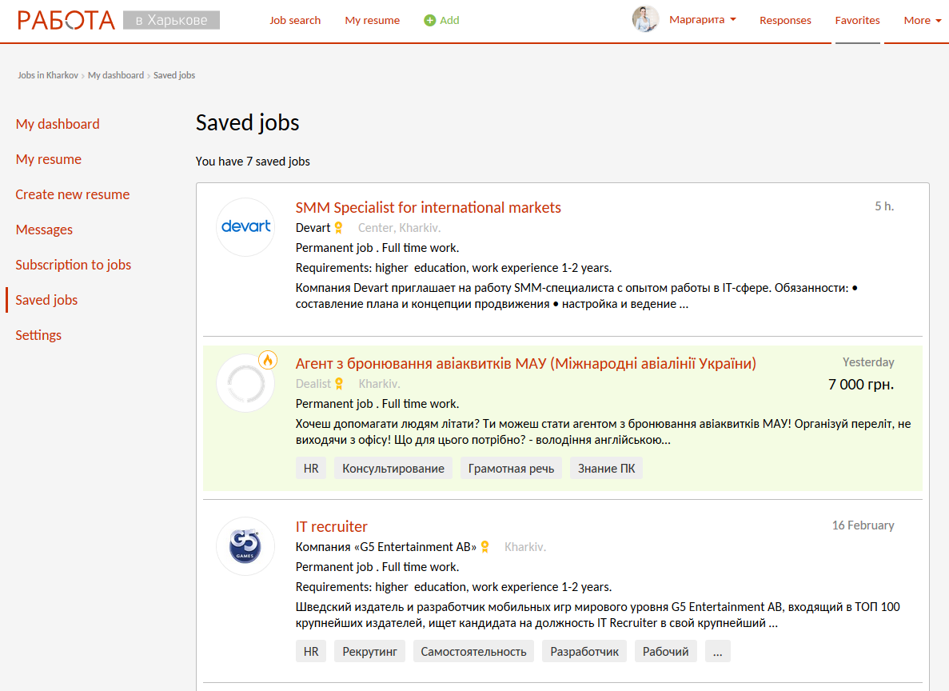Image resolution: width=949 pixels, height=691 pixels.
Task: Click the badge beside G5 Entertainment AB
Action: [x=484, y=547]
